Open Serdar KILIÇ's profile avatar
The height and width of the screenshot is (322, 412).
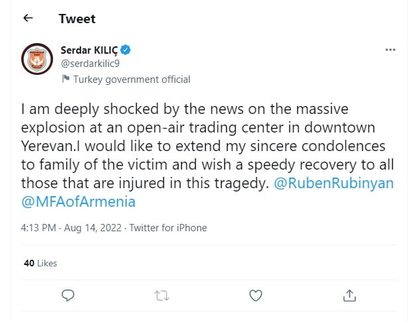[37, 59]
